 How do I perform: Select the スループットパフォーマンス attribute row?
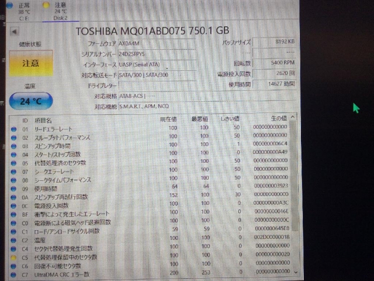tap(150, 137)
